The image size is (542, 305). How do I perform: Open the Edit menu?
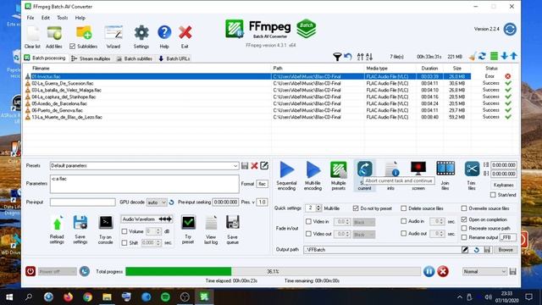pos(46,18)
